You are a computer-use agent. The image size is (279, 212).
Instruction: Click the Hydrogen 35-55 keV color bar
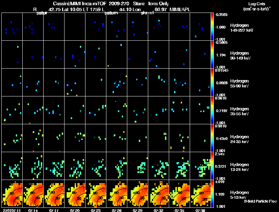[212, 110]
